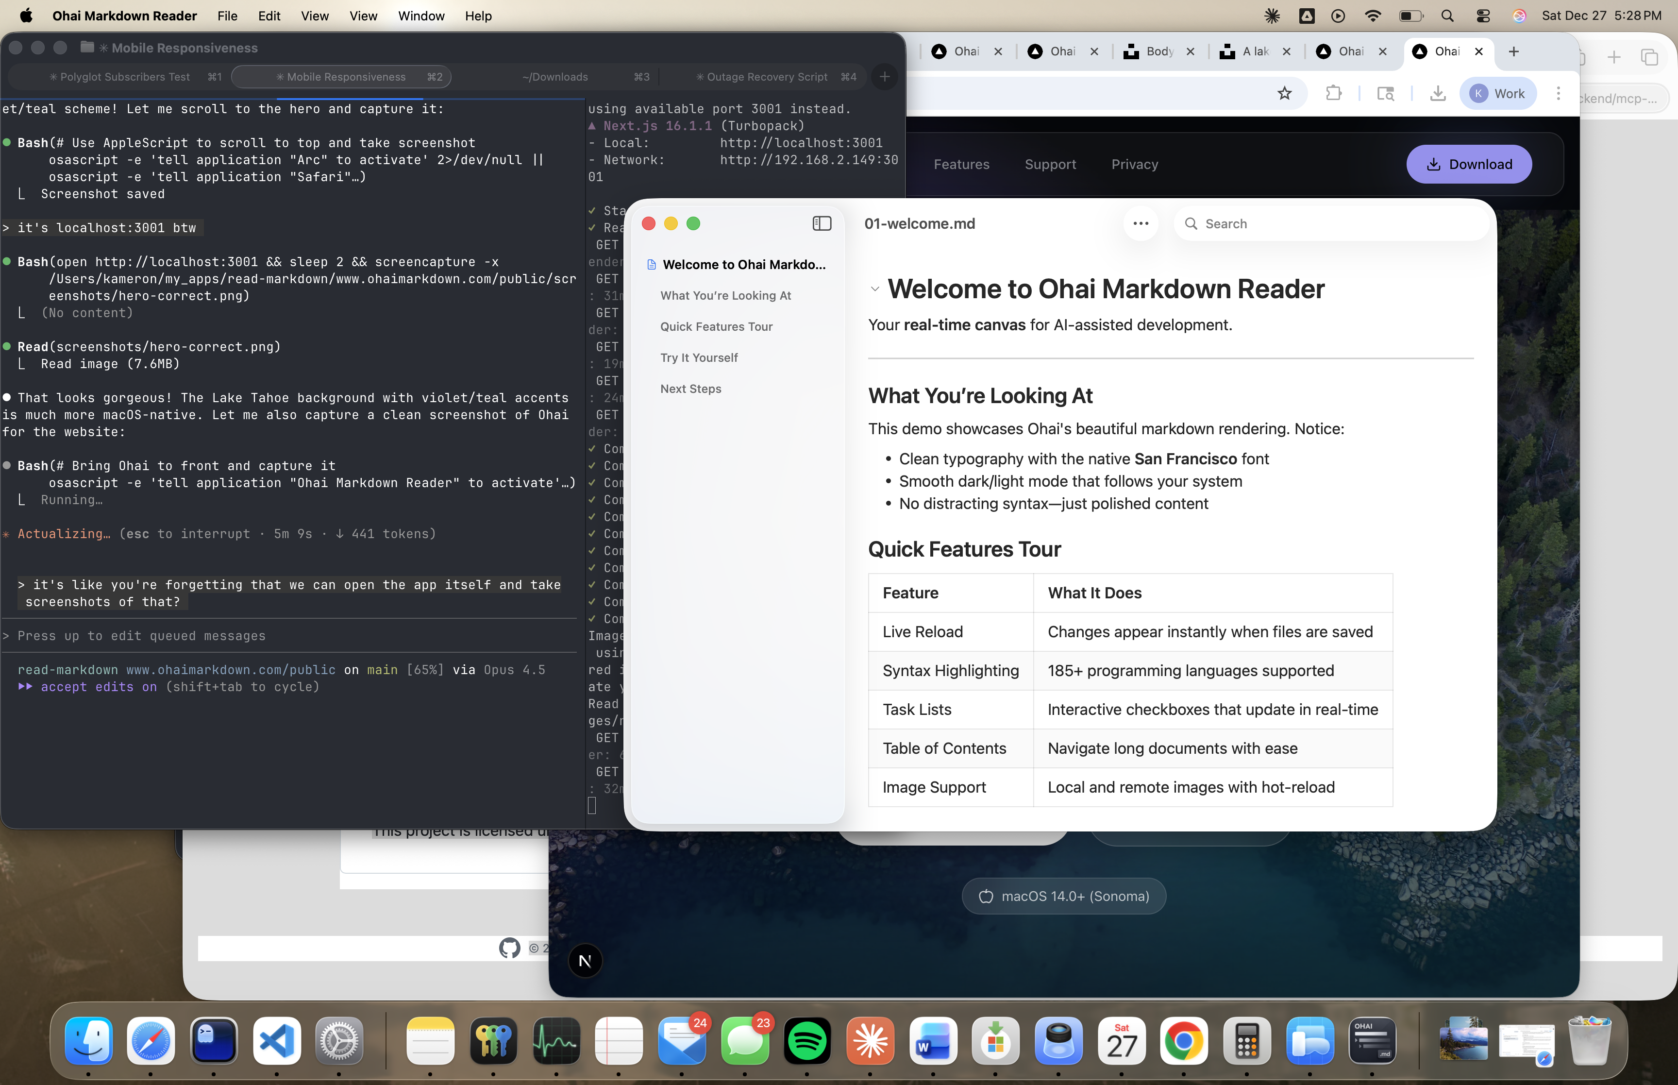Open the Claude starburst app in Dock
This screenshot has height=1085, width=1678.
(x=871, y=1041)
